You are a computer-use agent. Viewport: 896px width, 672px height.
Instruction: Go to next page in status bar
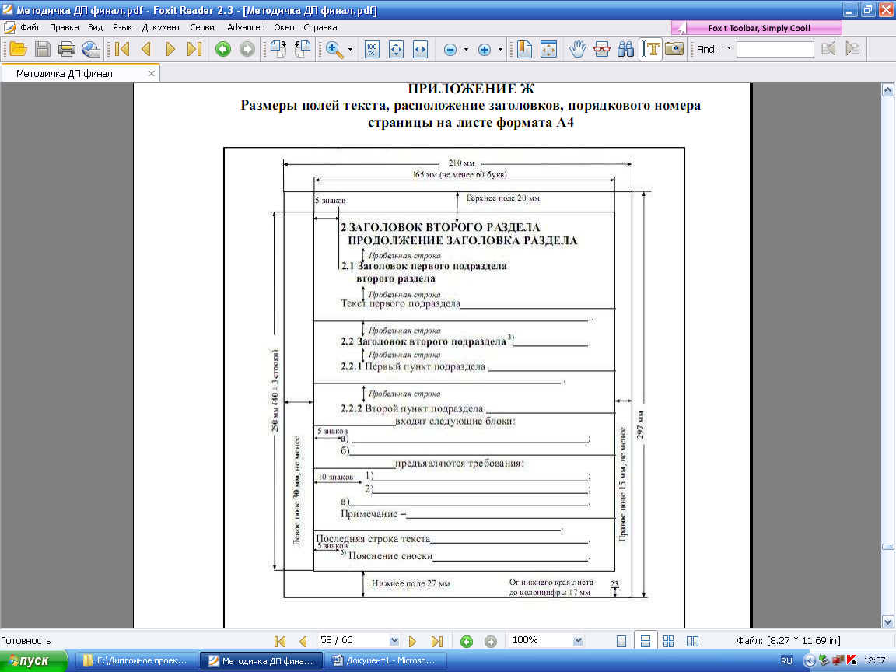412,641
